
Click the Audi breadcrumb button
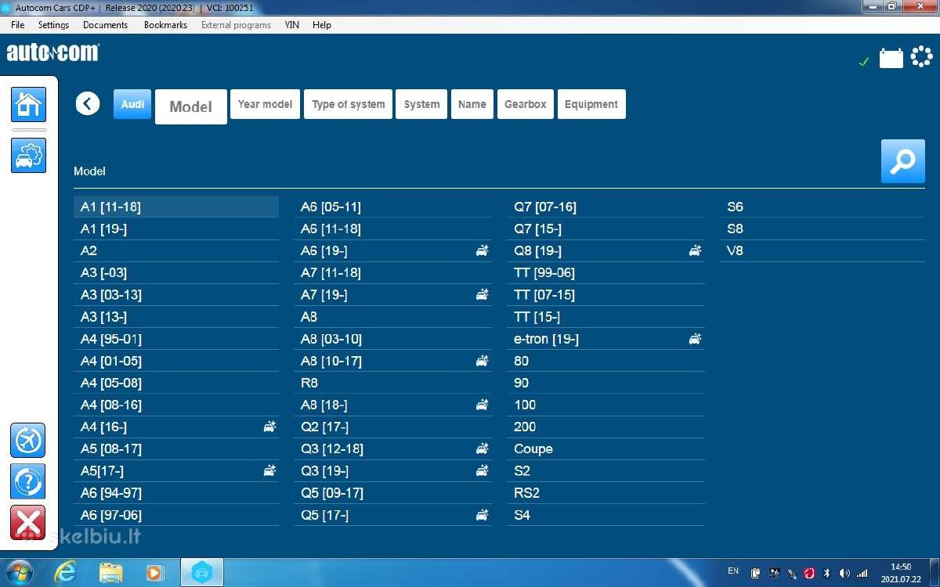pyautogui.click(x=132, y=104)
